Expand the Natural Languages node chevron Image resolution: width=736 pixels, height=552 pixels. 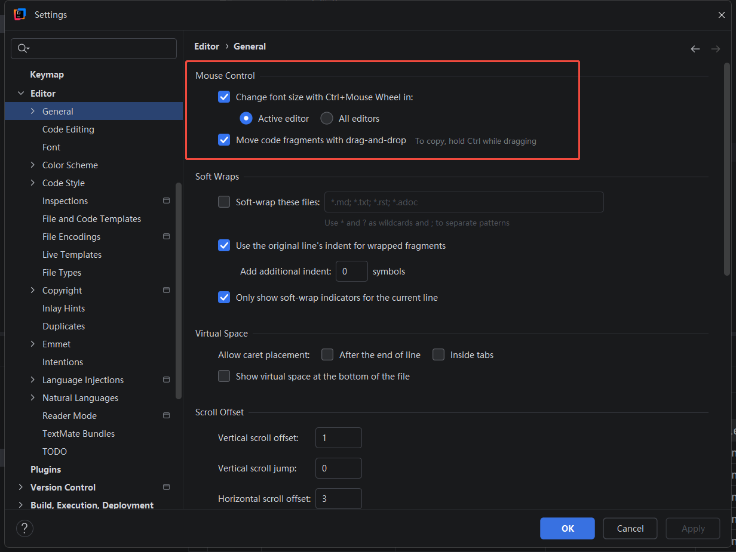pyautogui.click(x=33, y=398)
